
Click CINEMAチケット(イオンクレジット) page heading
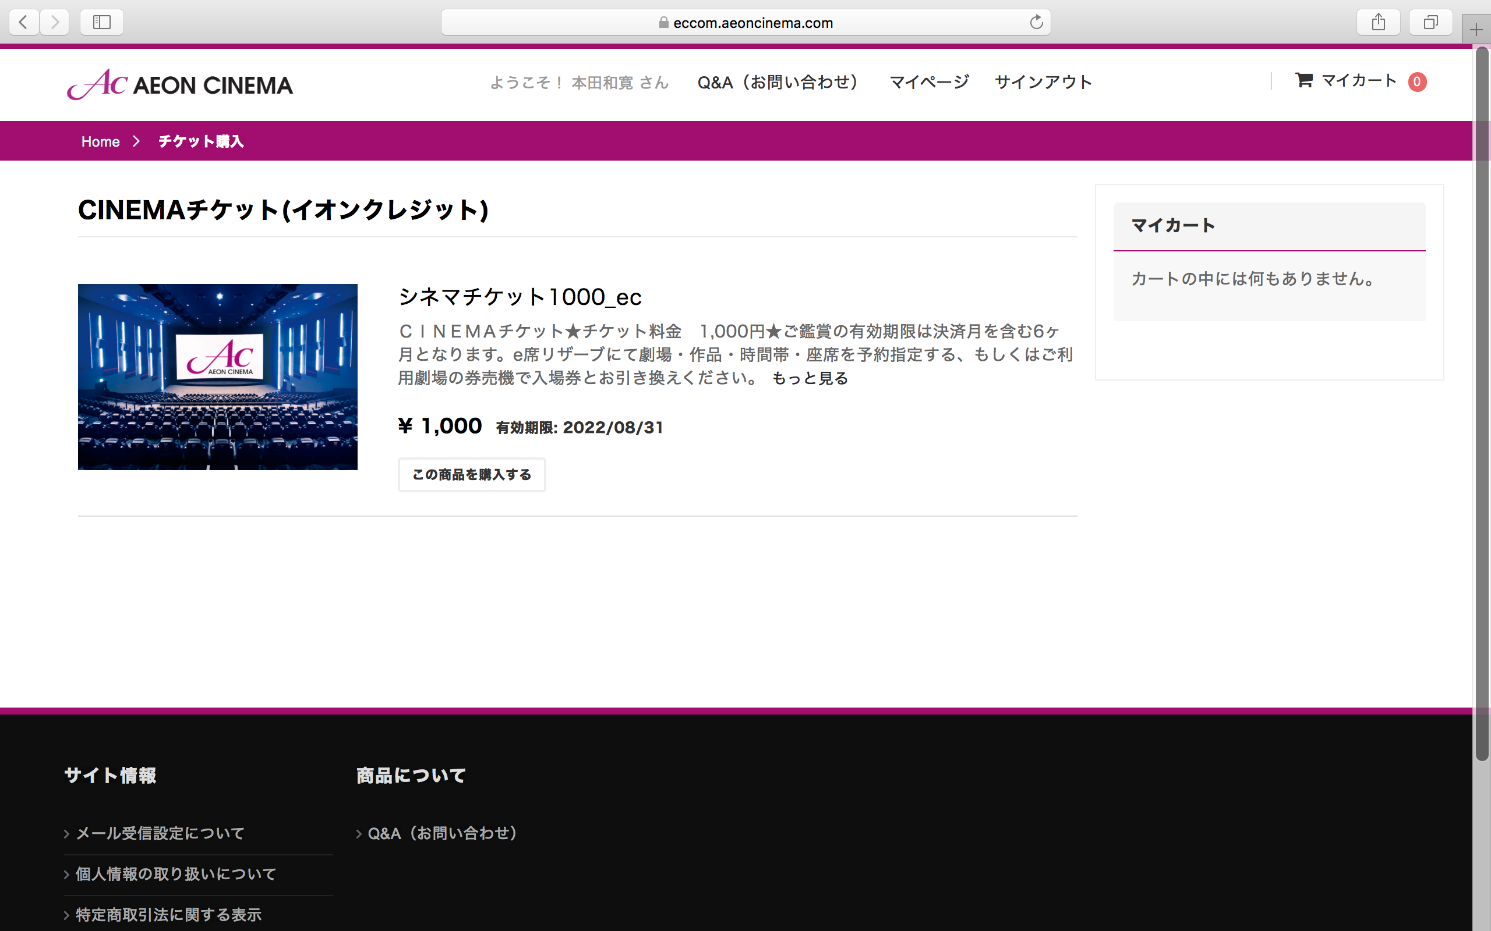coord(284,210)
